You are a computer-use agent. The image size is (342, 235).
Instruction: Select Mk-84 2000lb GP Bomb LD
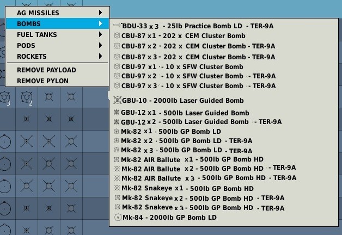(166, 218)
